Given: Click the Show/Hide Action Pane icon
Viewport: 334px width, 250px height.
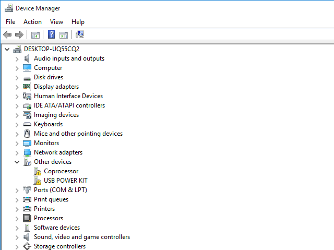Looking at the screenshot, I should point(64,35).
